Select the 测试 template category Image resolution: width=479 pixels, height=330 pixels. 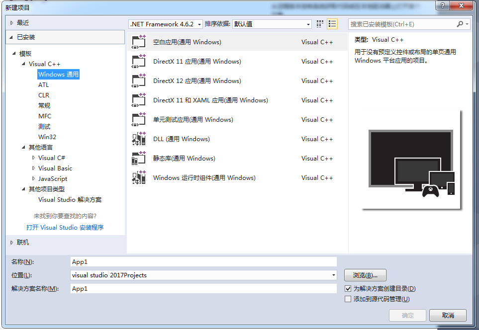pos(44,126)
